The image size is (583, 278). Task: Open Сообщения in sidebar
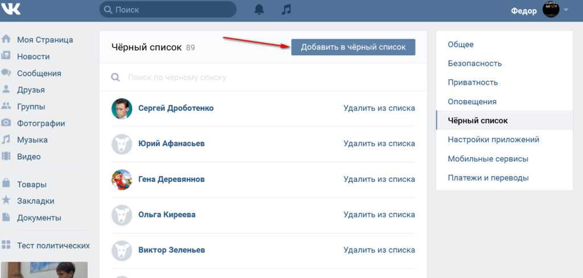click(x=39, y=73)
